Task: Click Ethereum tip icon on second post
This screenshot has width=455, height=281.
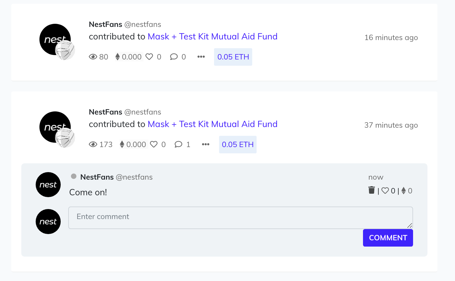Action: [122, 144]
